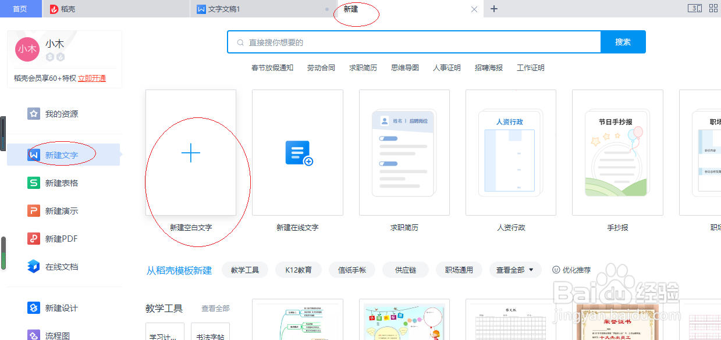Click the search input field

(414, 42)
